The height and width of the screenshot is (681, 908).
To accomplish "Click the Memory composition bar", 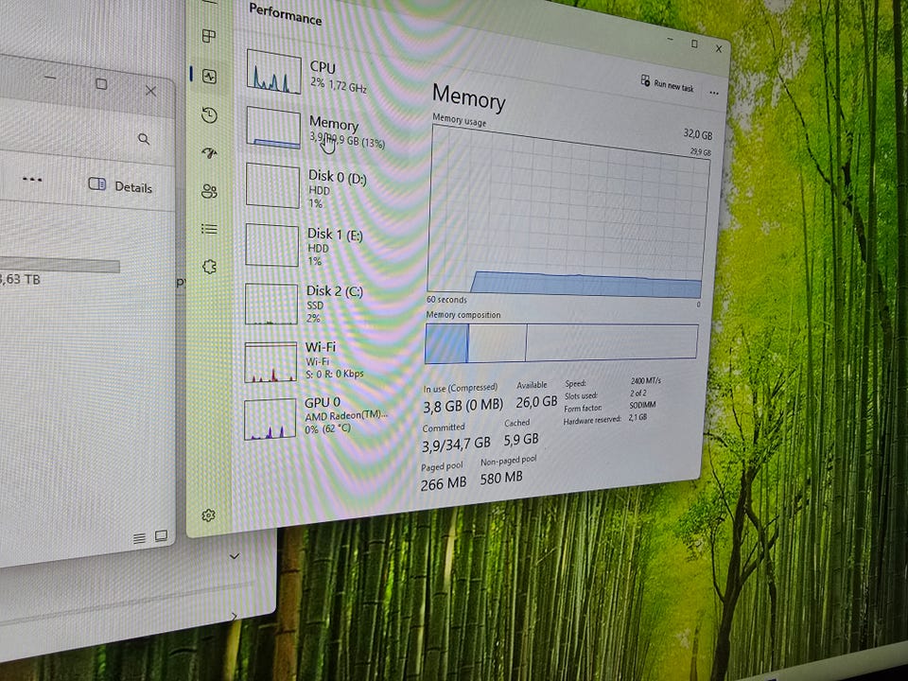I will [x=561, y=342].
